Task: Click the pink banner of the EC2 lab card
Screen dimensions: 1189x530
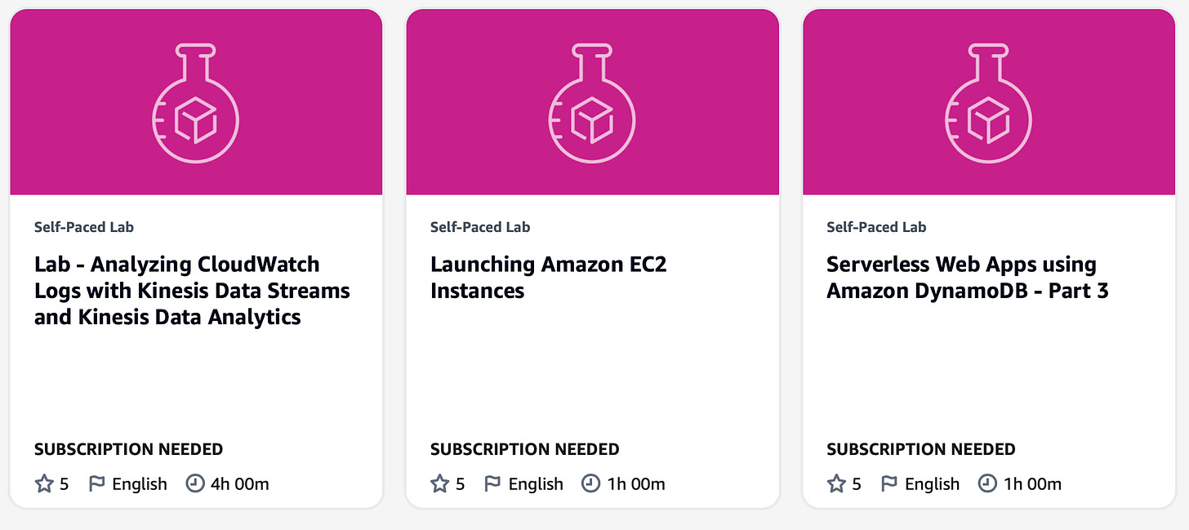Action: tap(592, 102)
